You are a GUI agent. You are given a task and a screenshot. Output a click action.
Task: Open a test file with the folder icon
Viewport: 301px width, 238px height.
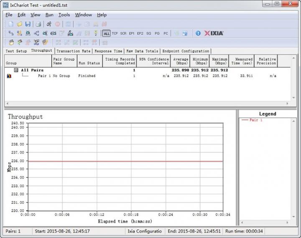(19, 24)
